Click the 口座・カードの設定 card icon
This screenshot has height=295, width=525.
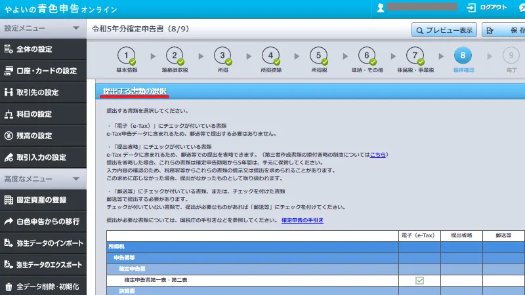pos(9,71)
